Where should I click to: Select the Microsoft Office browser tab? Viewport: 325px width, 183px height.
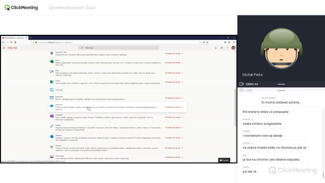pos(15,38)
